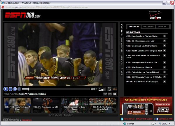175x126 pixels.
Task: Click the red FEEDBACK link
Action: (27, 120)
